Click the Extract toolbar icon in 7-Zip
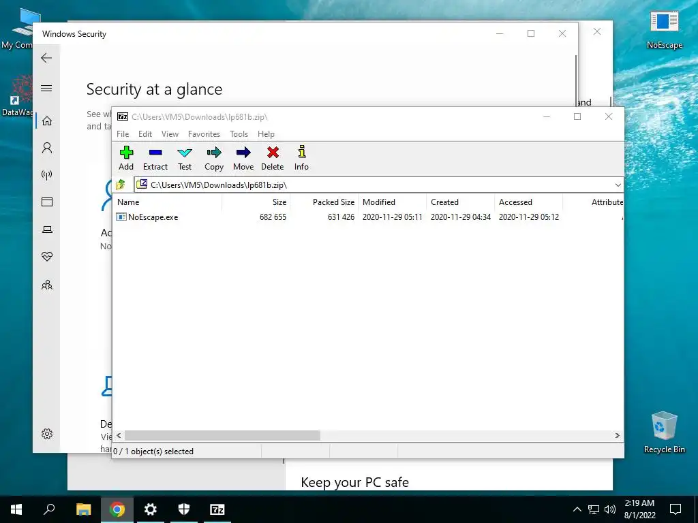The width and height of the screenshot is (698, 523). 155,158
